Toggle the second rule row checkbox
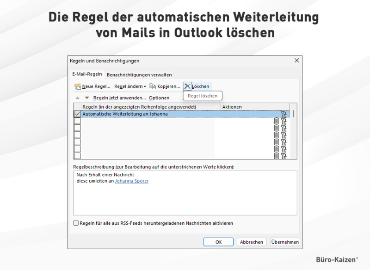This screenshot has height=270, width=370. click(x=77, y=120)
